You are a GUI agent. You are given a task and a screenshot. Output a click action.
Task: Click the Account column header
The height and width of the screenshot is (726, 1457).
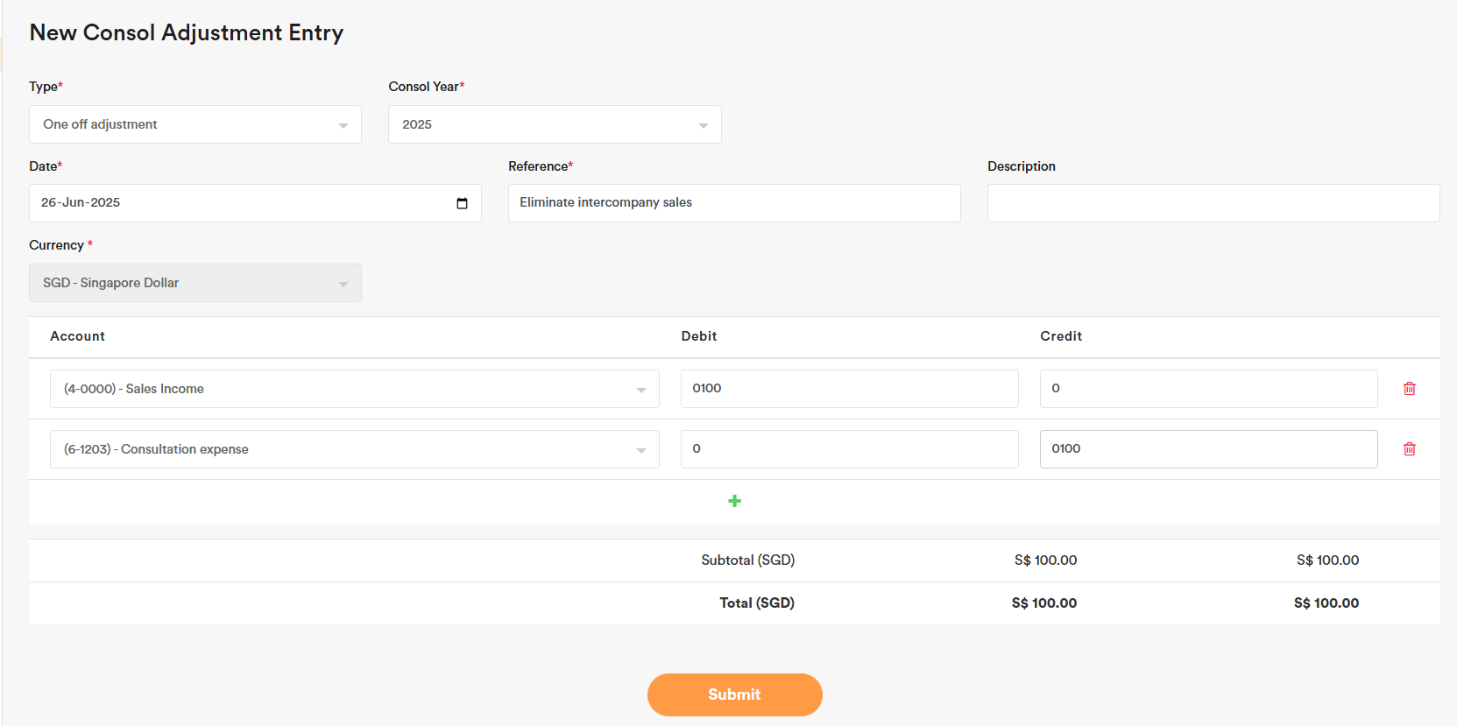coord(77,336)
